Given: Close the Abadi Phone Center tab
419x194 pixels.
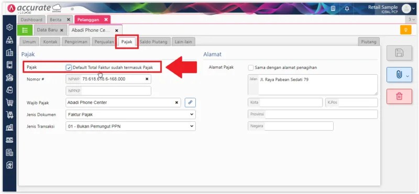Looking at the screenshot, I should (116, 30).
